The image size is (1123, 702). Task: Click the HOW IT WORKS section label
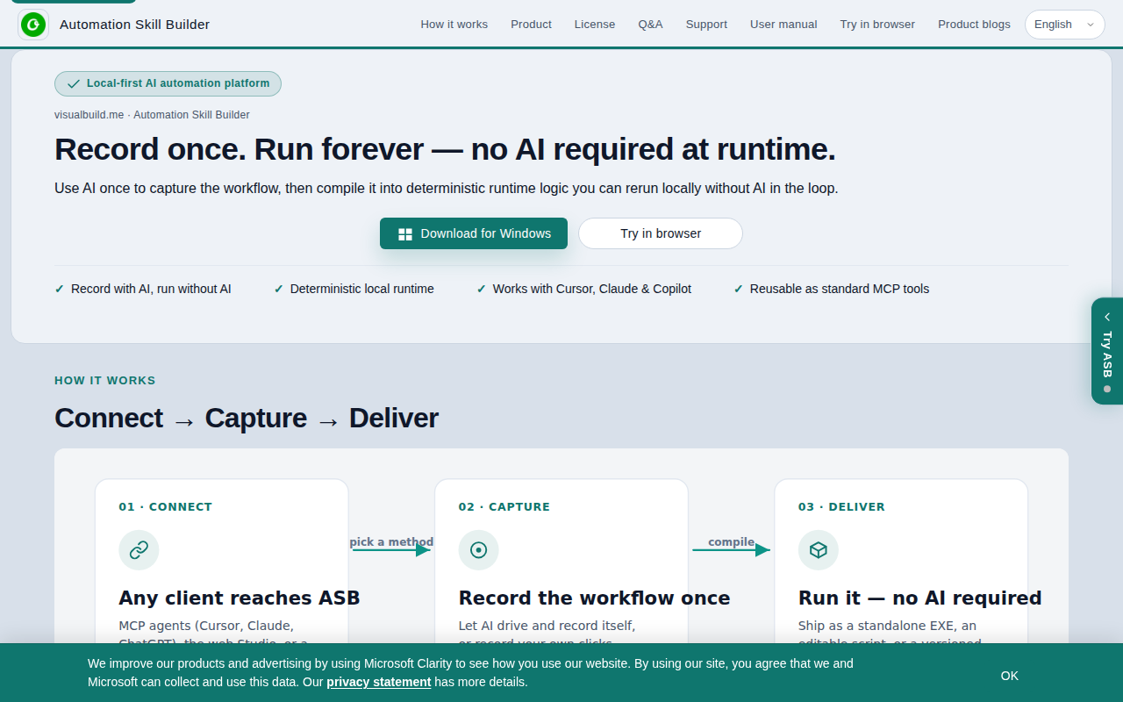pyautogui.click(x=105, y=381)
